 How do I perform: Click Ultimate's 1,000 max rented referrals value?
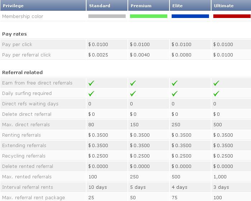pos(220,177)
